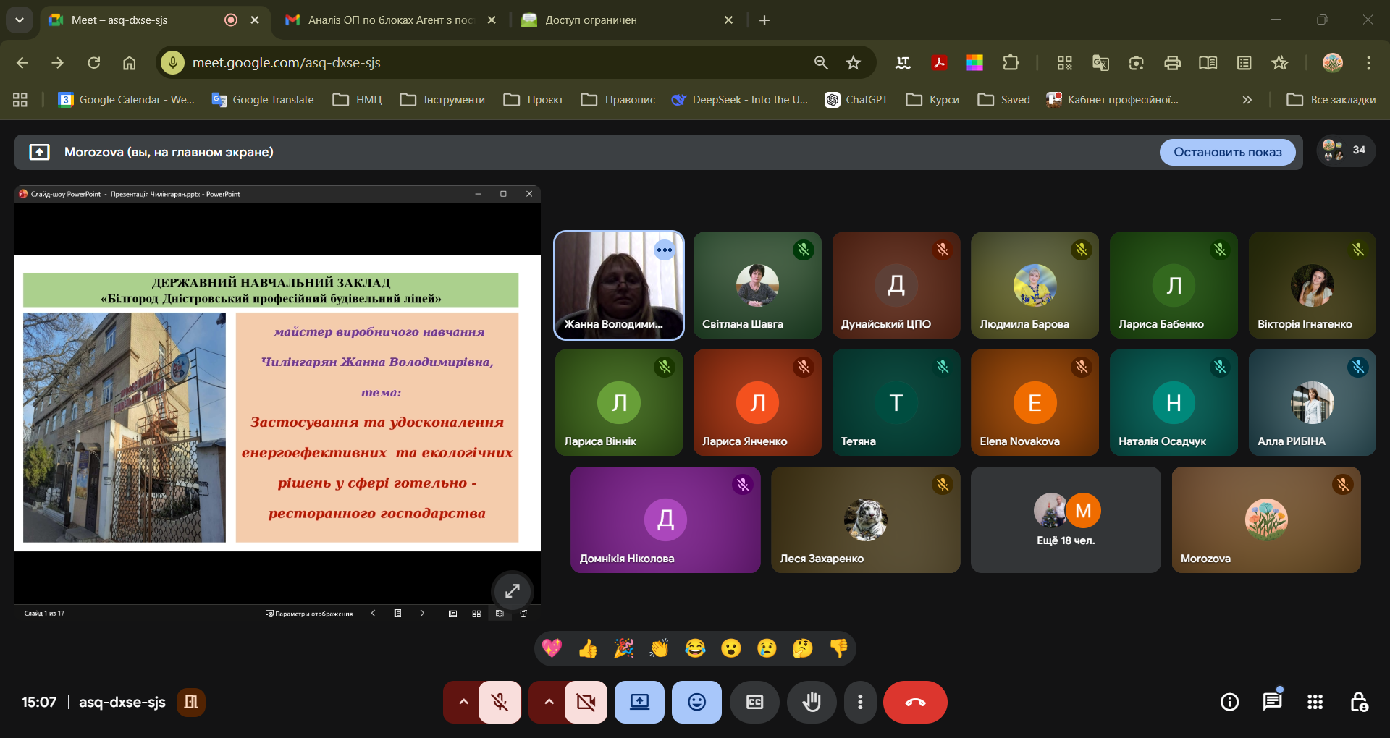Toggle closed captions
This screenshot has height=738, width=1390.
click(754, 702)
